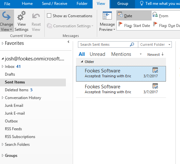Open the Deleted Items folder
The height and width of the screenshot is (164, 180).
click(x=17, y=90)
